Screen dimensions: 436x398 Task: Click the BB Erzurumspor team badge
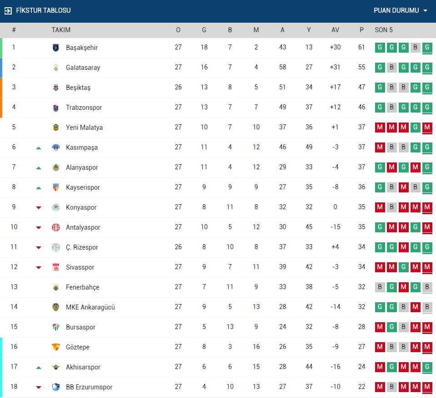click(56, 387)
